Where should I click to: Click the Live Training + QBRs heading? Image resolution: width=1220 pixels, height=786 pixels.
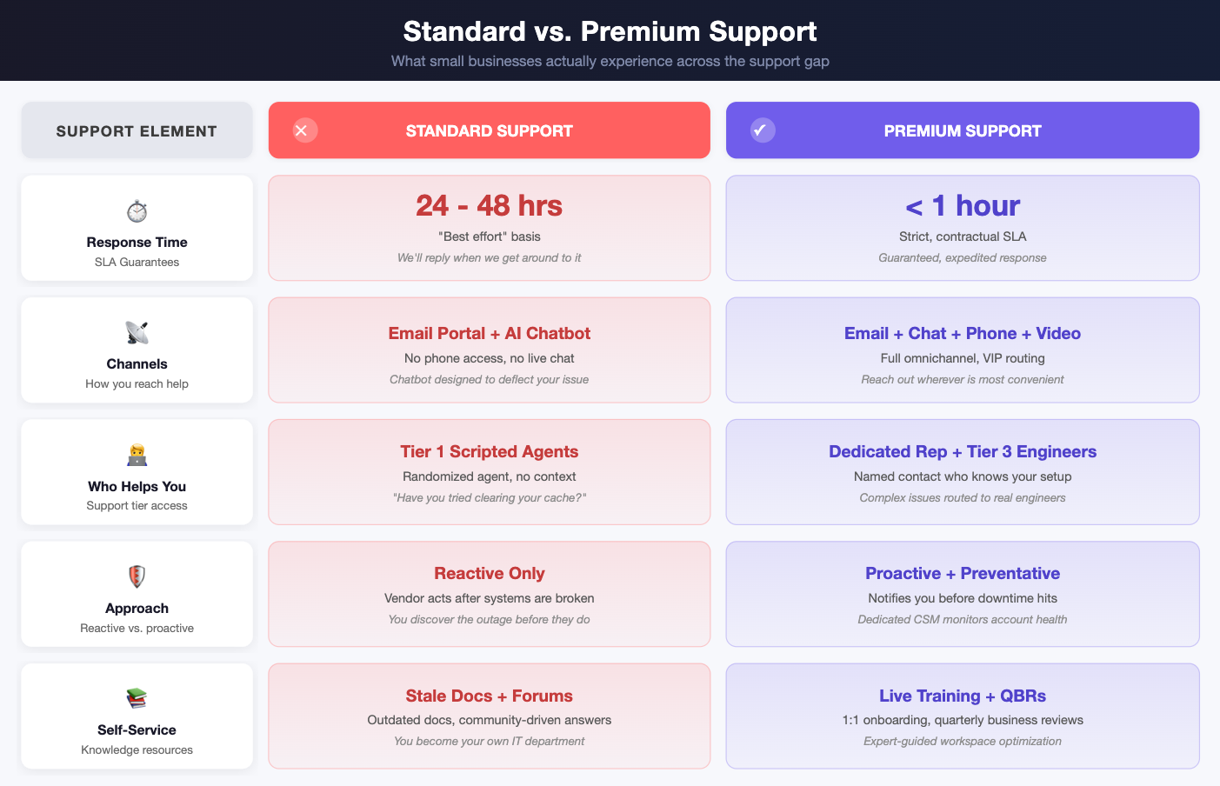[963, 696]
